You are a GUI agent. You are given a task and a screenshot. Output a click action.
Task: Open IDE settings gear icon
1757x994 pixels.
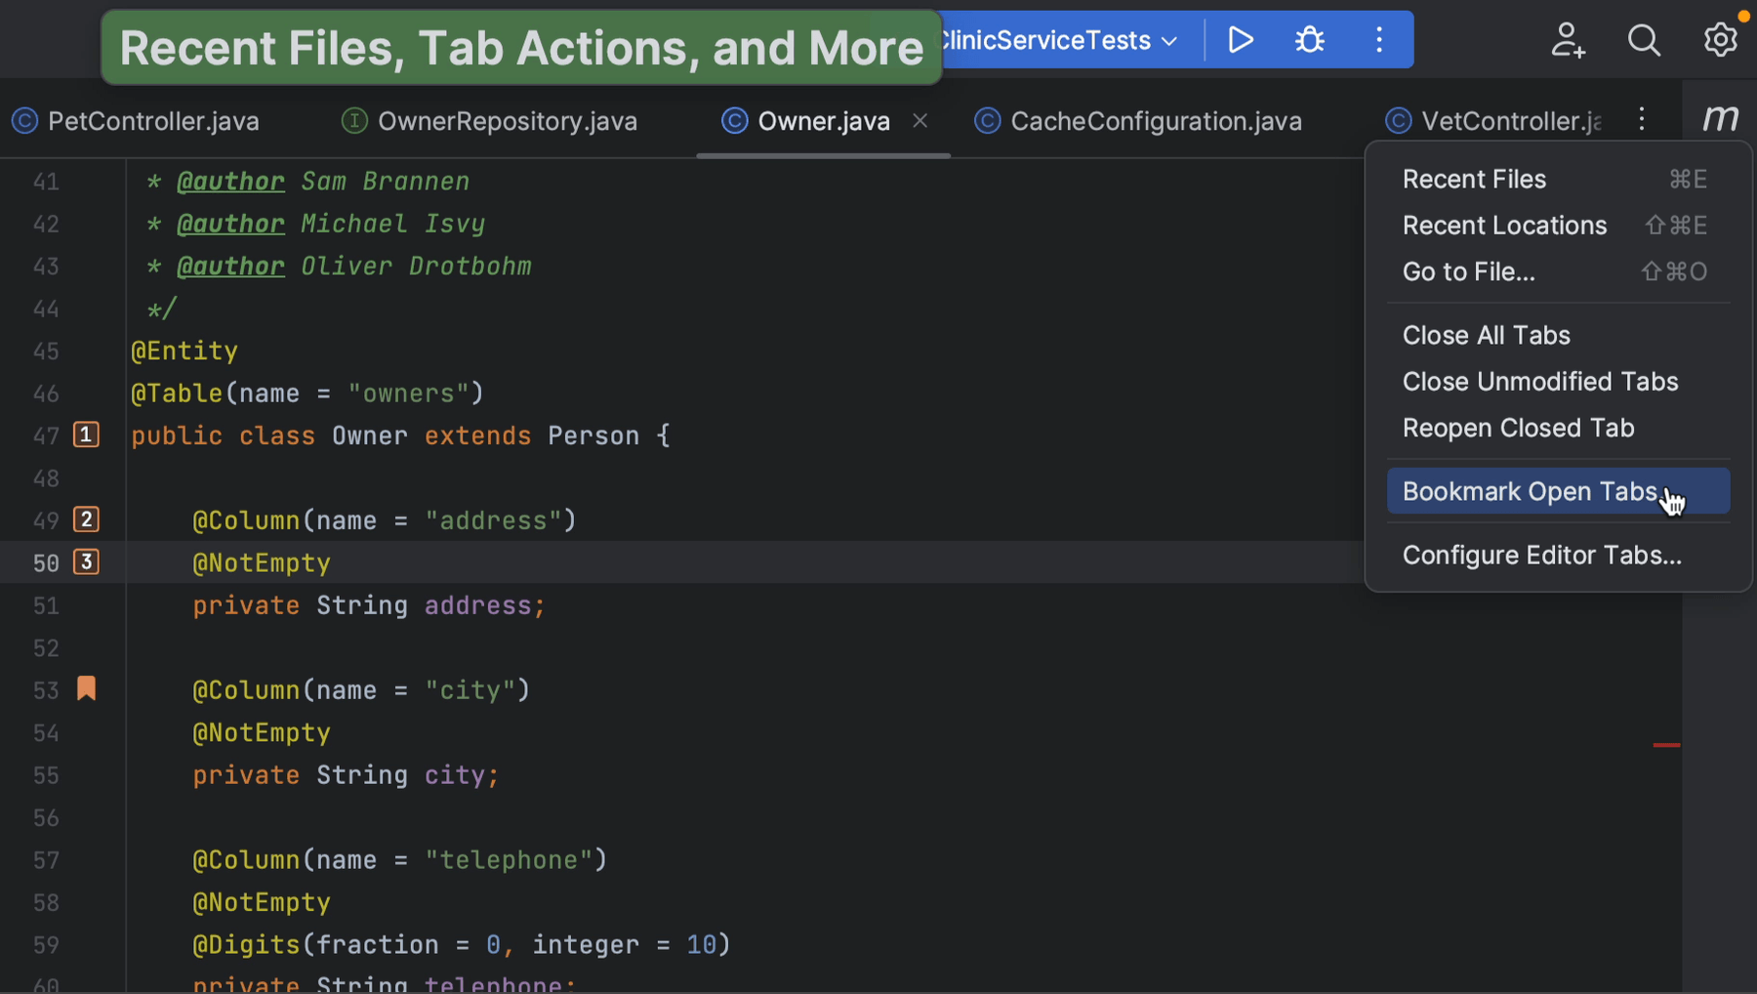tap(1720, 40)
